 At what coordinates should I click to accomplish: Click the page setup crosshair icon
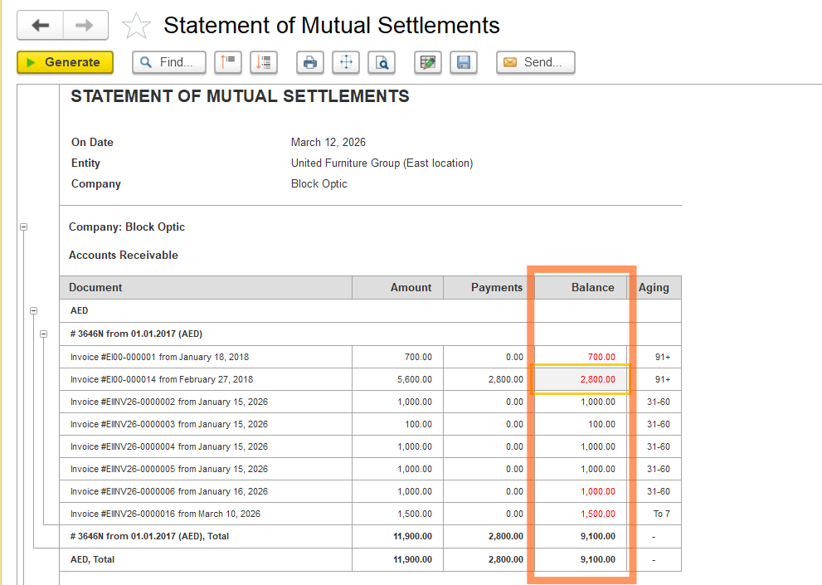coord(345,62)
